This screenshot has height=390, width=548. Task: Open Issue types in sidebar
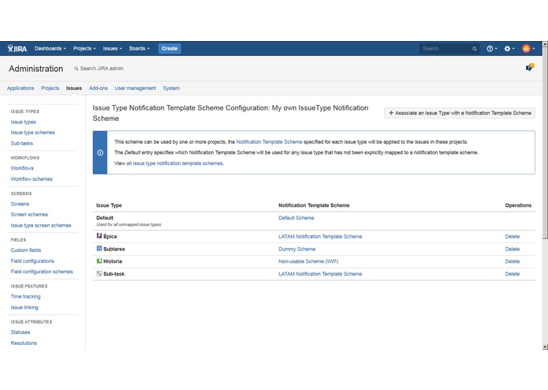[23, 122]
